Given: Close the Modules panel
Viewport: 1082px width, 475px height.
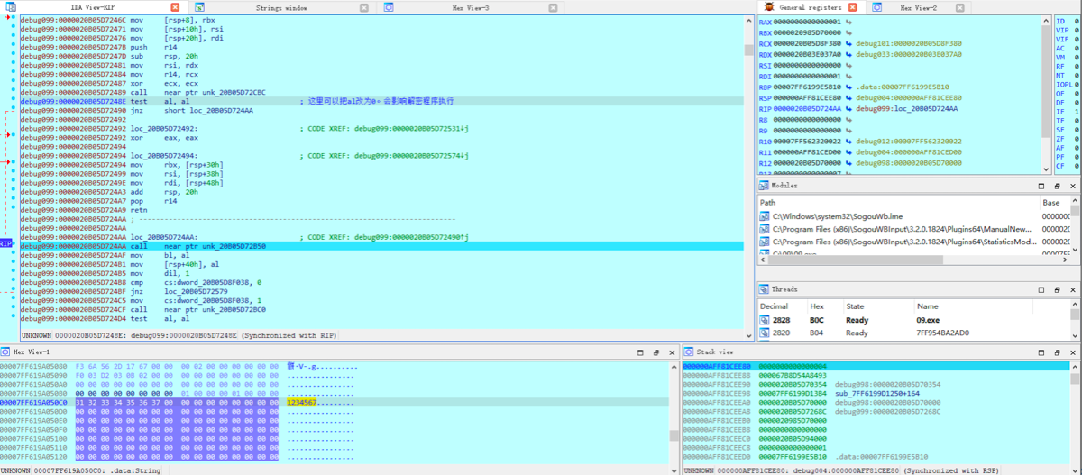Looking at the screenshot, I should coord(1075,185).
